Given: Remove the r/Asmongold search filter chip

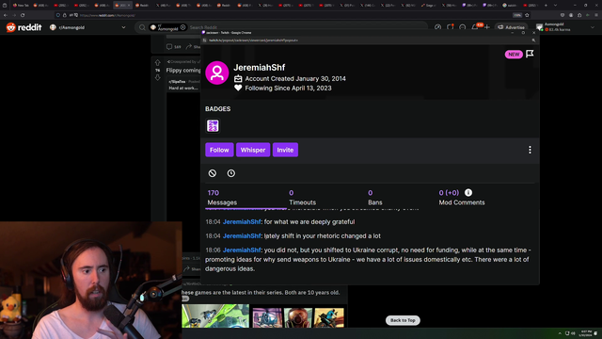Looking at the screenshot, I should click(x=183, y=27).
